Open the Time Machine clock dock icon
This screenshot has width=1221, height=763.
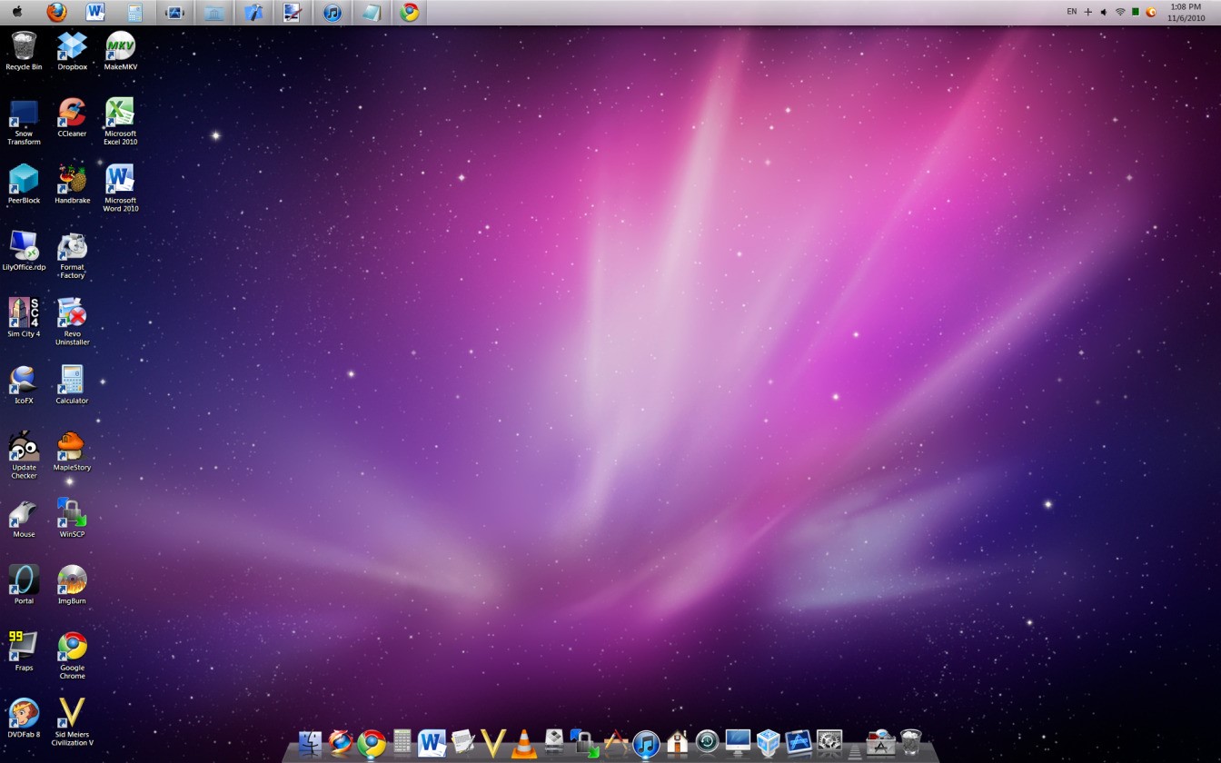707,742
